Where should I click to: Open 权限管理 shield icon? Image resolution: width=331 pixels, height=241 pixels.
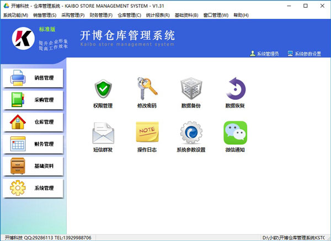[x=103, y=89]
